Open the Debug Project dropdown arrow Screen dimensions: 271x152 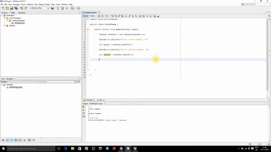click(x=75, y=8)
